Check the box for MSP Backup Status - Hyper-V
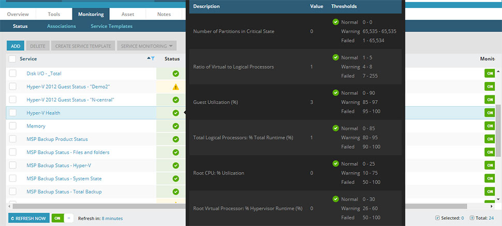Screen dimensions: 502x226 12,165
